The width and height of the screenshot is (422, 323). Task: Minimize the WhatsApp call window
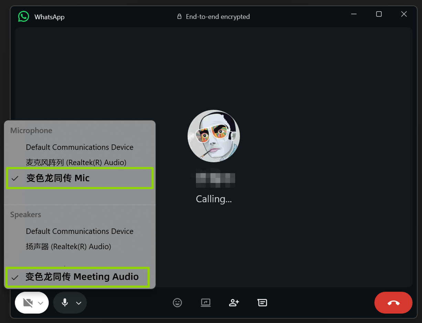point(354,14)
